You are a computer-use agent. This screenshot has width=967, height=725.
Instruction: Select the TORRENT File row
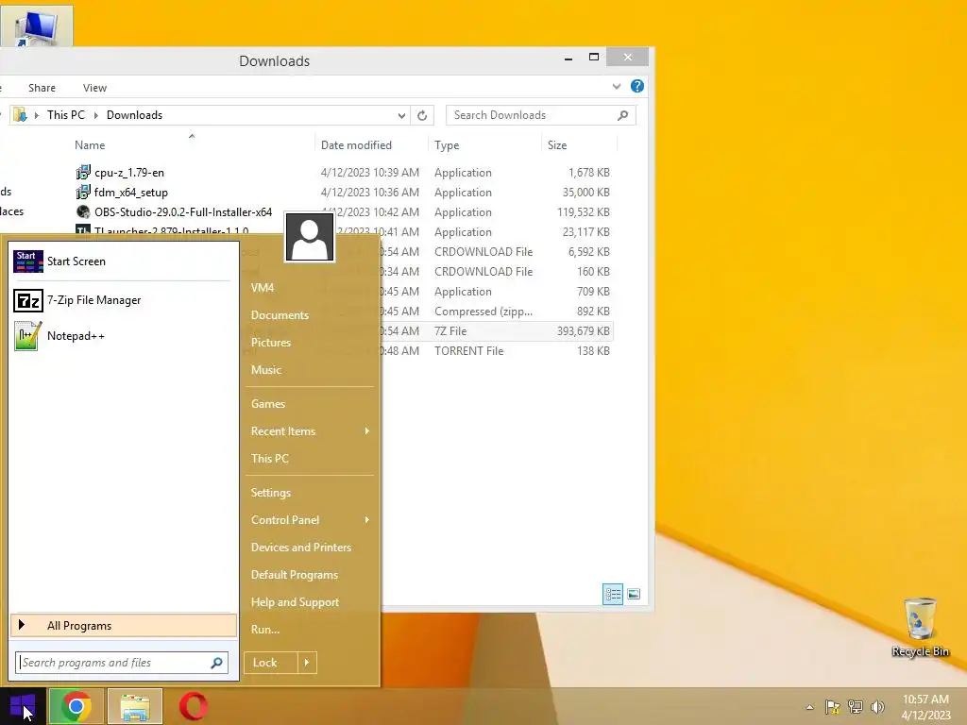[497, 351]
